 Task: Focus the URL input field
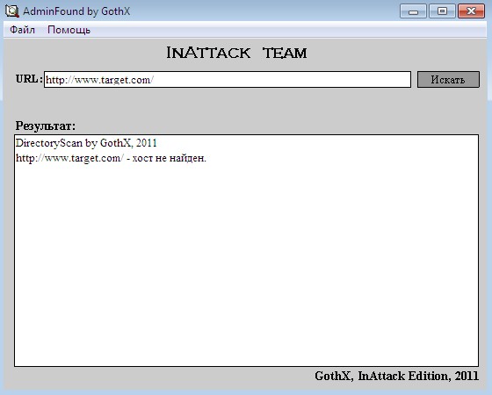pyautogui.click(x=228, y=80)
